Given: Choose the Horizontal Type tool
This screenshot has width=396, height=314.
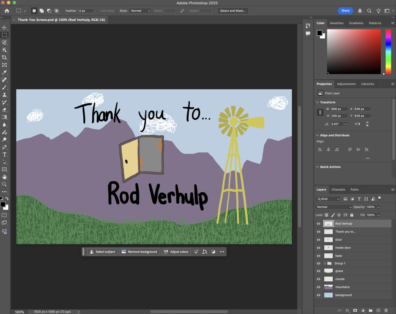Looking at the screenshot, I should coord(4,154).
